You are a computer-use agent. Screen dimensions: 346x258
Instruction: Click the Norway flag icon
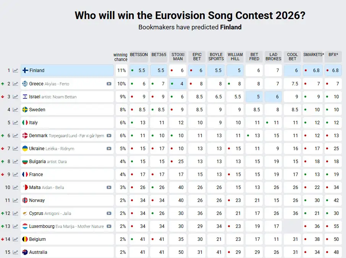25,200
